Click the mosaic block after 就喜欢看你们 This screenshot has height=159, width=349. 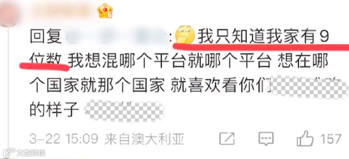(x=308, y=87)
